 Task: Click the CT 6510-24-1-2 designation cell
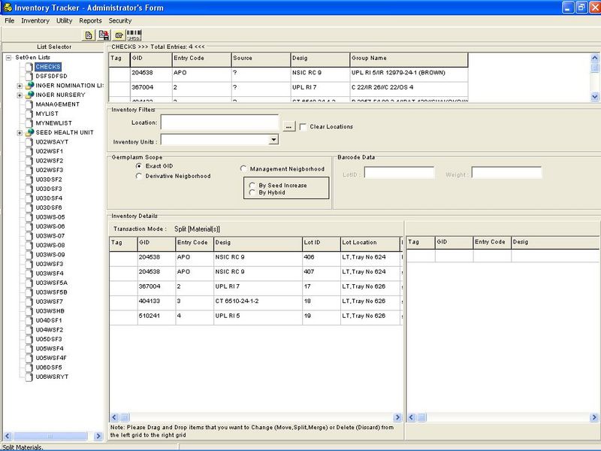coord(258,301)
